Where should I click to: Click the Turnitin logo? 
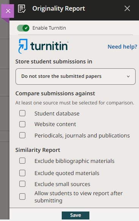coord(43,46)
